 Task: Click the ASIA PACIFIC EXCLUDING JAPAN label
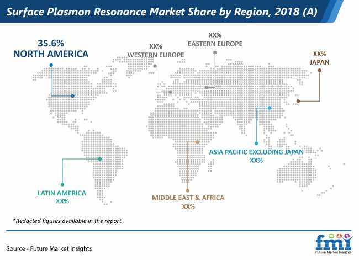tap(256, 152)
